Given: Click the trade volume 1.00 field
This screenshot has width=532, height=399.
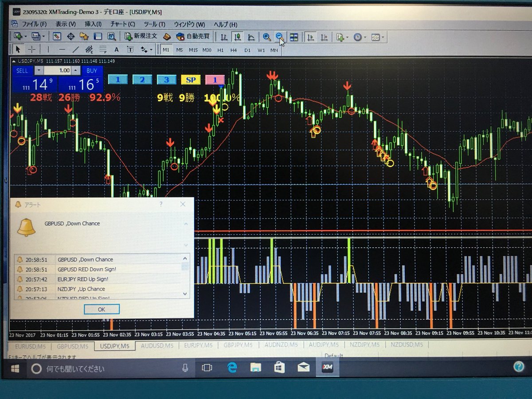Looking at the screenshot, I should click(58, 70).
